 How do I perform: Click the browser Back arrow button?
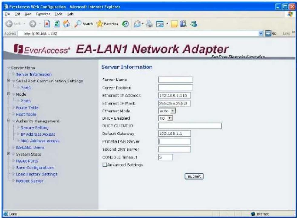pos(9,24)
